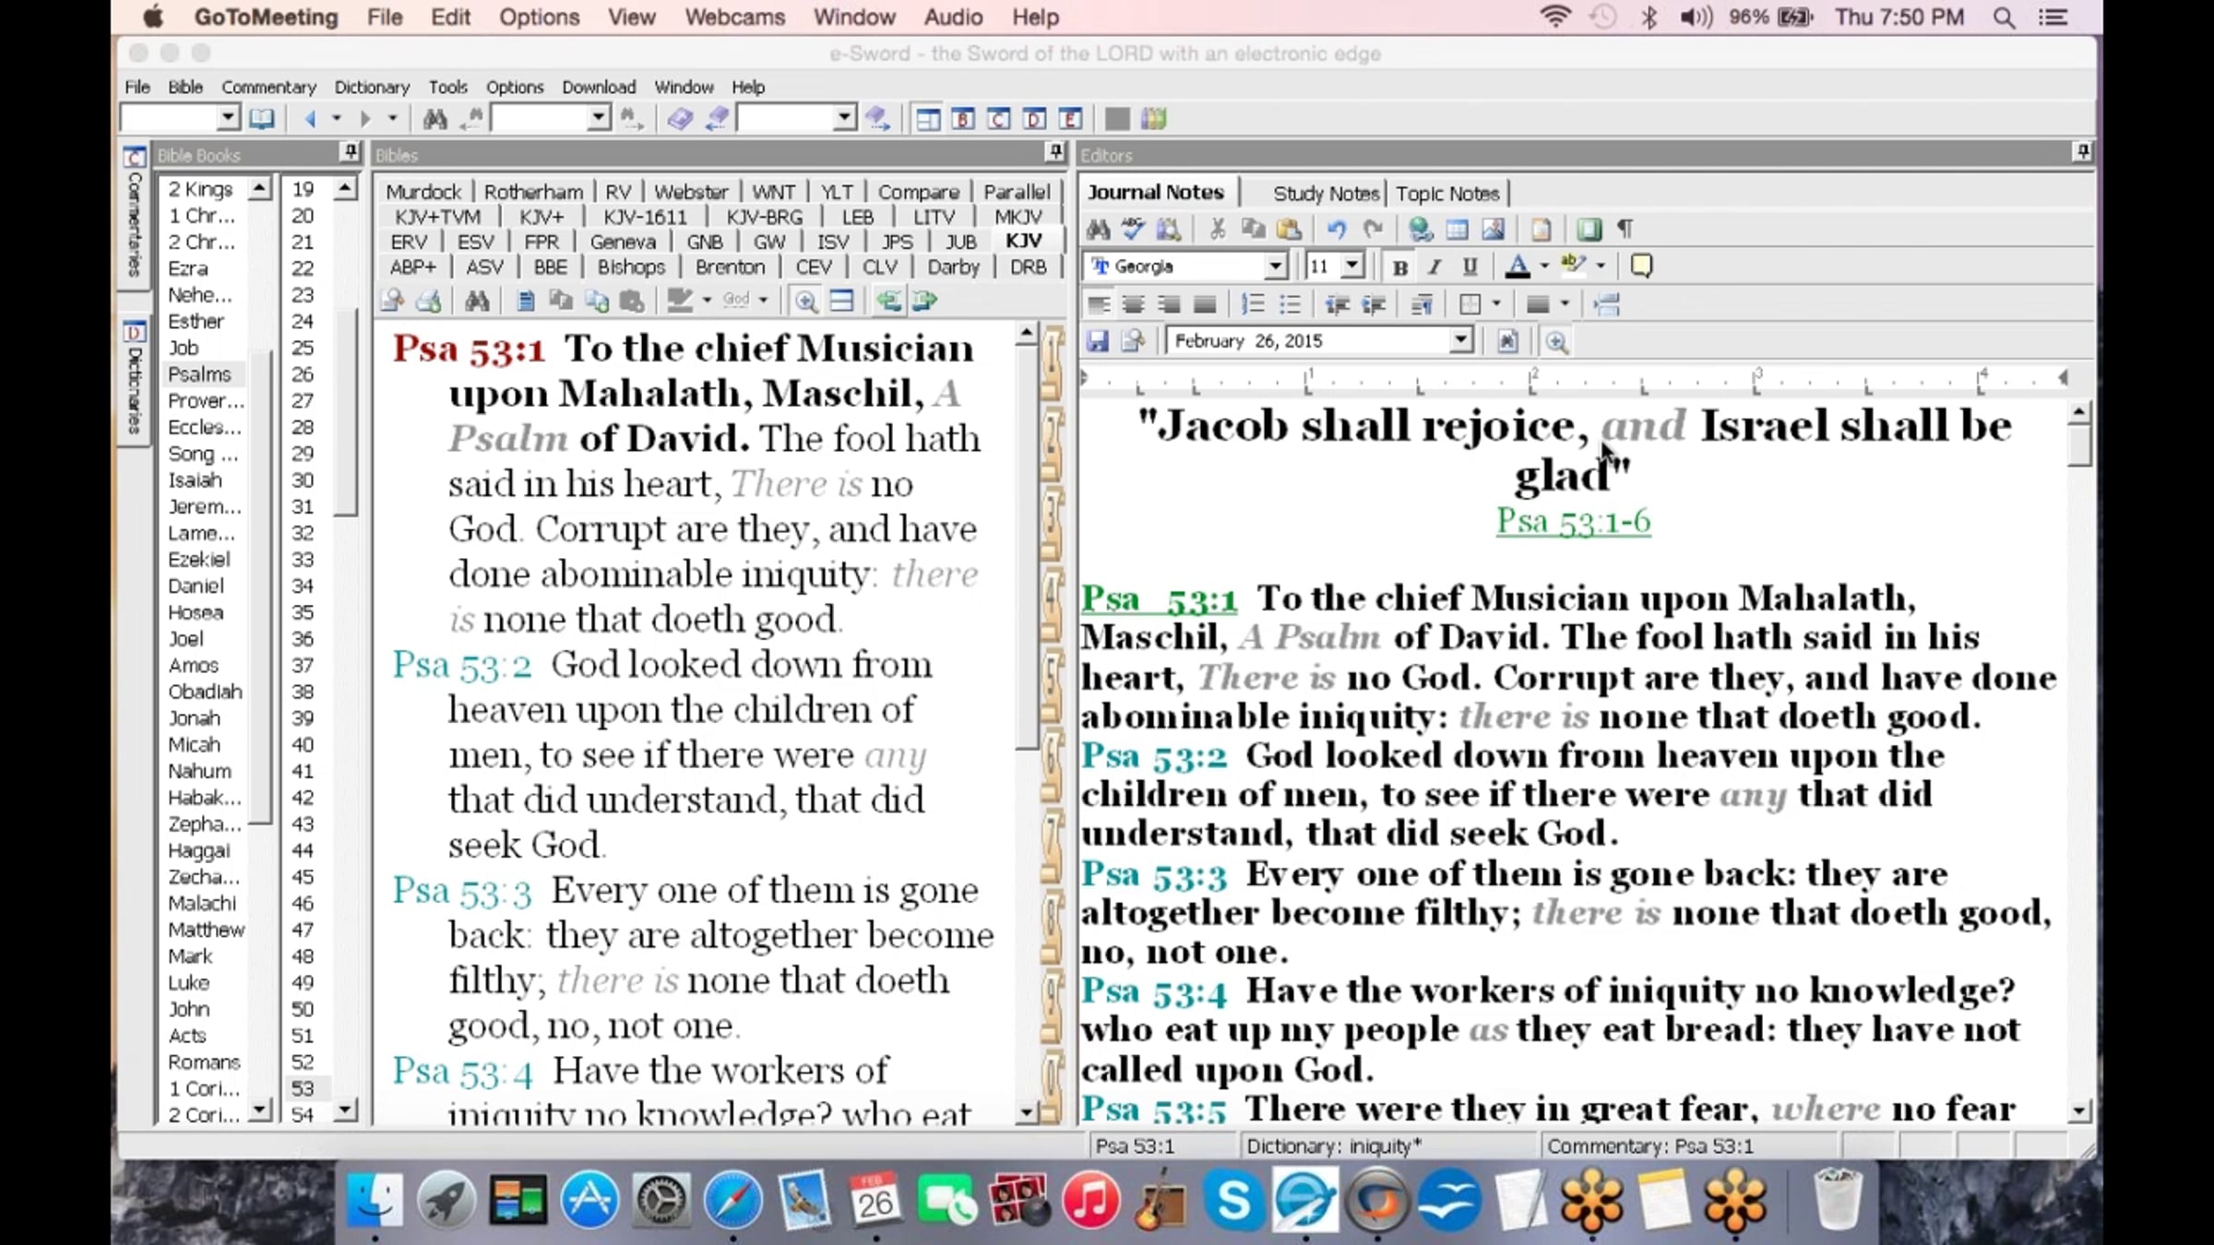This screenshot has height=1245, width=2214.
Task: Save journal notes with the floppy icon
Action: (1098, 341)
